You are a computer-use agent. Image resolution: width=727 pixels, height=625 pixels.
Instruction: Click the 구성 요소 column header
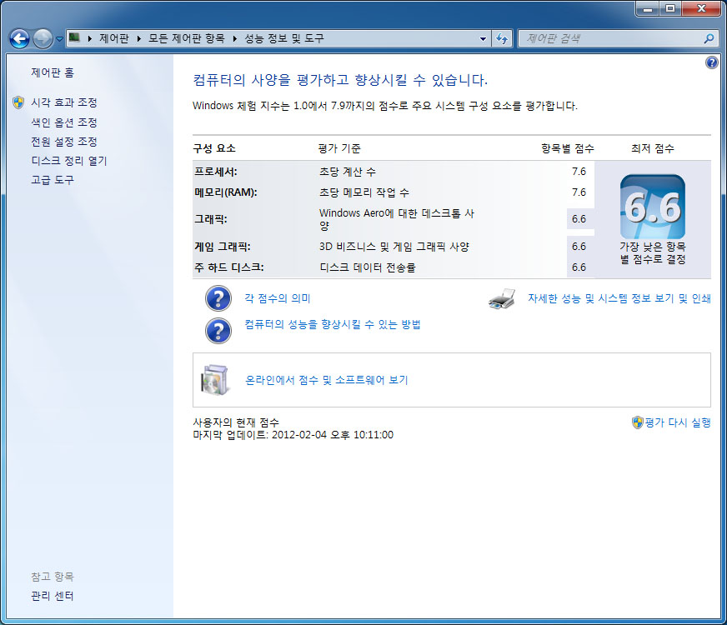214,148
